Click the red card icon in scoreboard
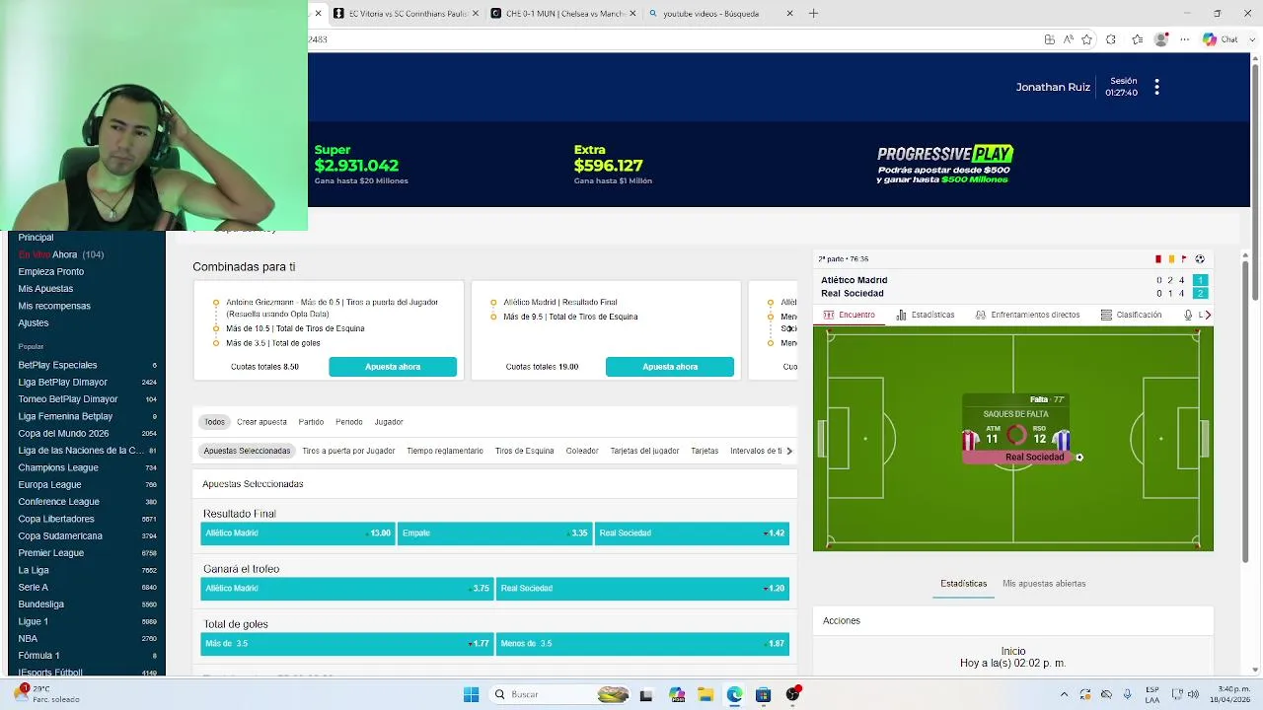The image size is (1263, 710). tap(1158, 259)
